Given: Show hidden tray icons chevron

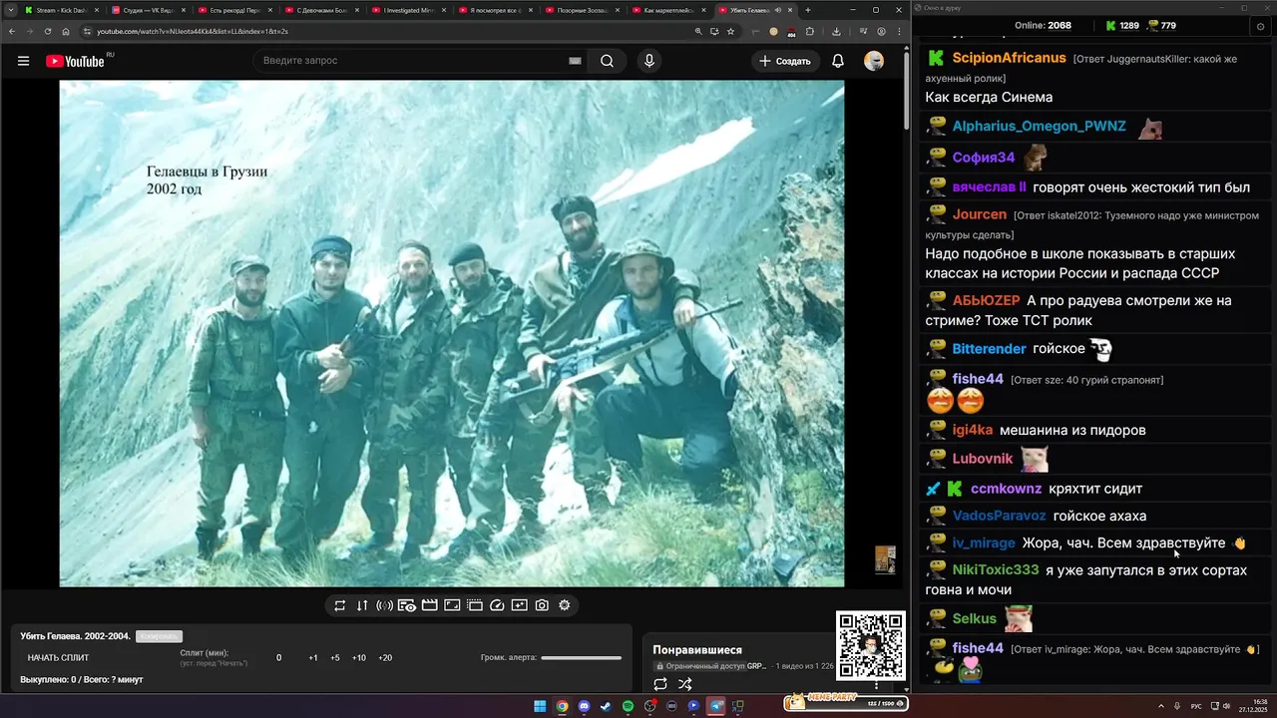Looking at the screenshot, I should 1162,706.
